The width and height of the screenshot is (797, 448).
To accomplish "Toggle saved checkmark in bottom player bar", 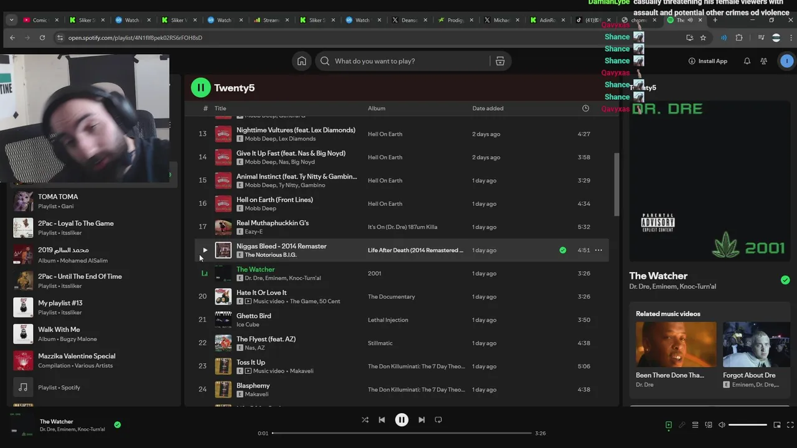I will click(x=117, y=425).
